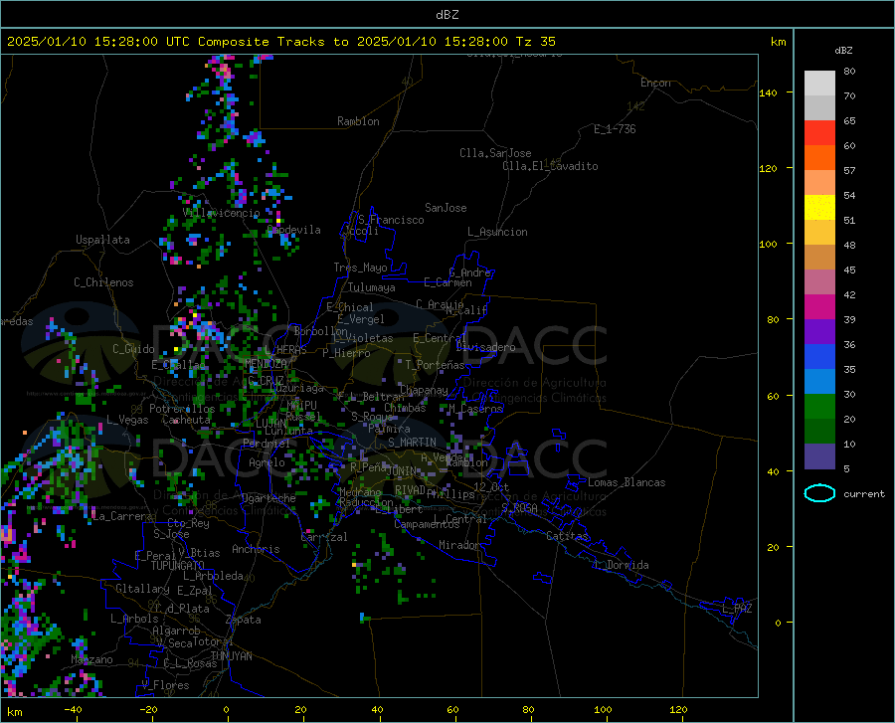Click the 65 dBZ gray swatch
Image resolution: width=895 pixels, height=723 pixels.
[819, 107]
